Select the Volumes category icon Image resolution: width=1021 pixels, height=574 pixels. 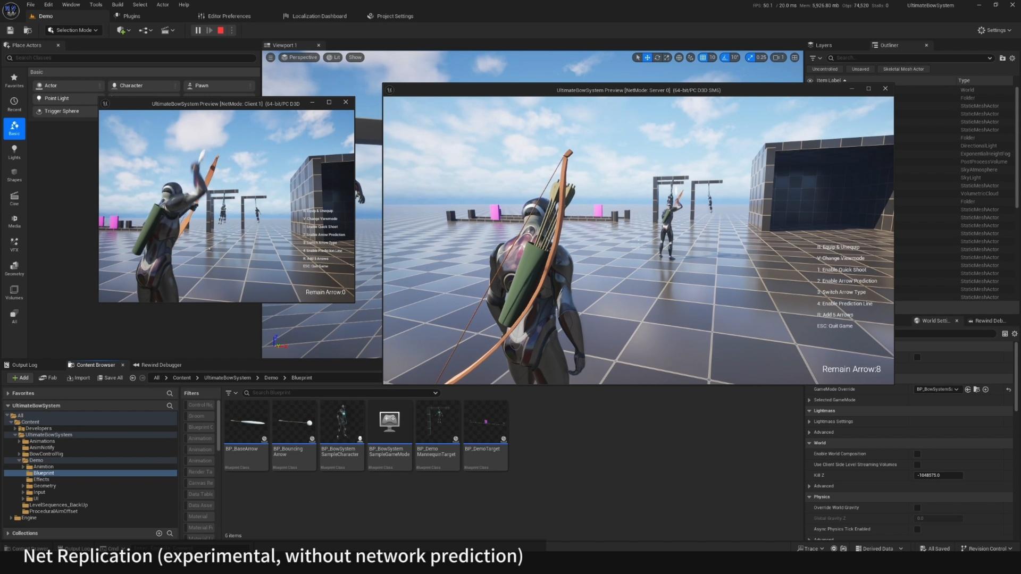coord(14,292)
